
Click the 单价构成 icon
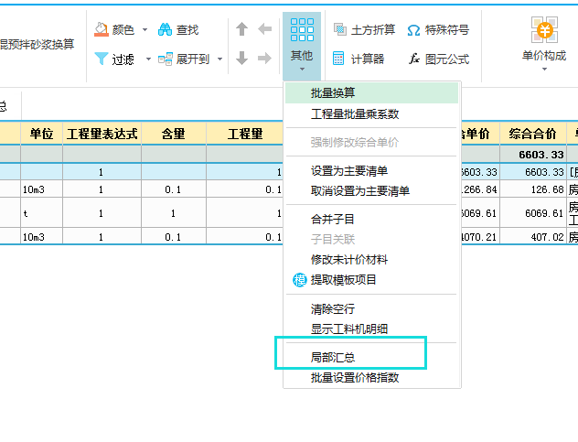544,29
